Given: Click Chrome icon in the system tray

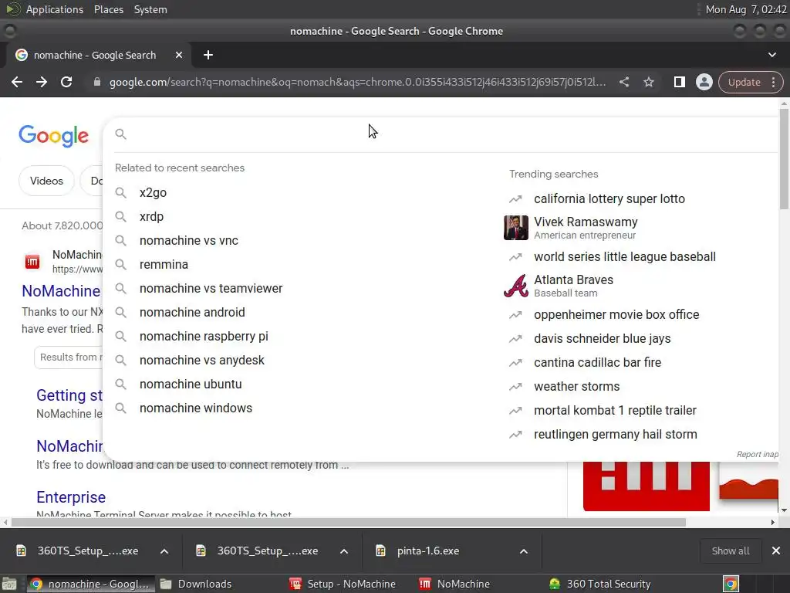Looking at the screenshot, I should click(x=731, y=584).
